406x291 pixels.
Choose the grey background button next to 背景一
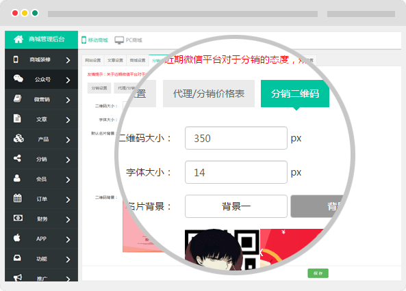point(317,206)
